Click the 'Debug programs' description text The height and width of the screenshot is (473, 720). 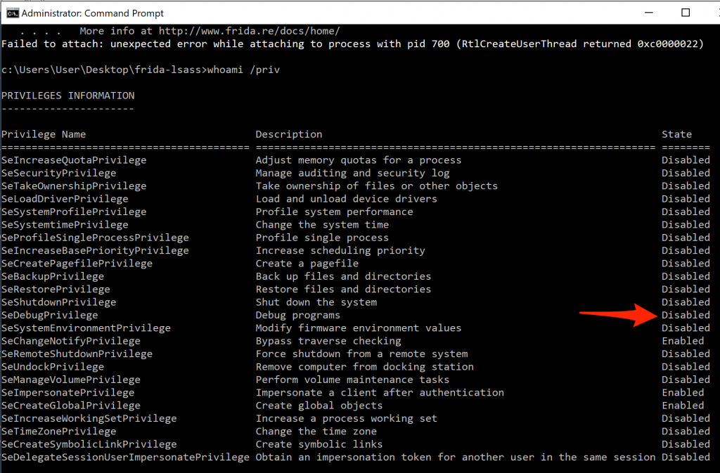(297, 315)
